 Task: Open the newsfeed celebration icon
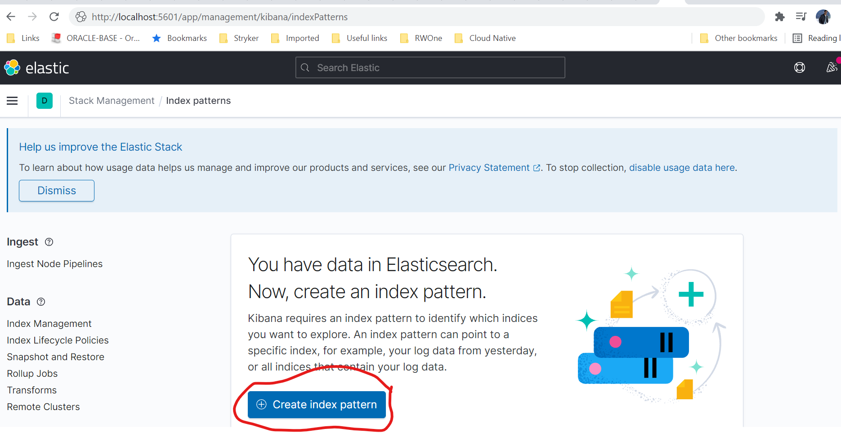[832, 67]
